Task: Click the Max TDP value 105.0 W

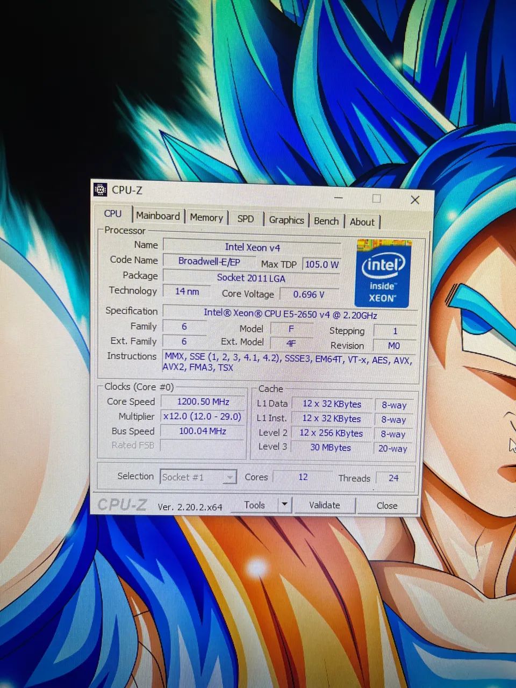Action: pos(321,264)
